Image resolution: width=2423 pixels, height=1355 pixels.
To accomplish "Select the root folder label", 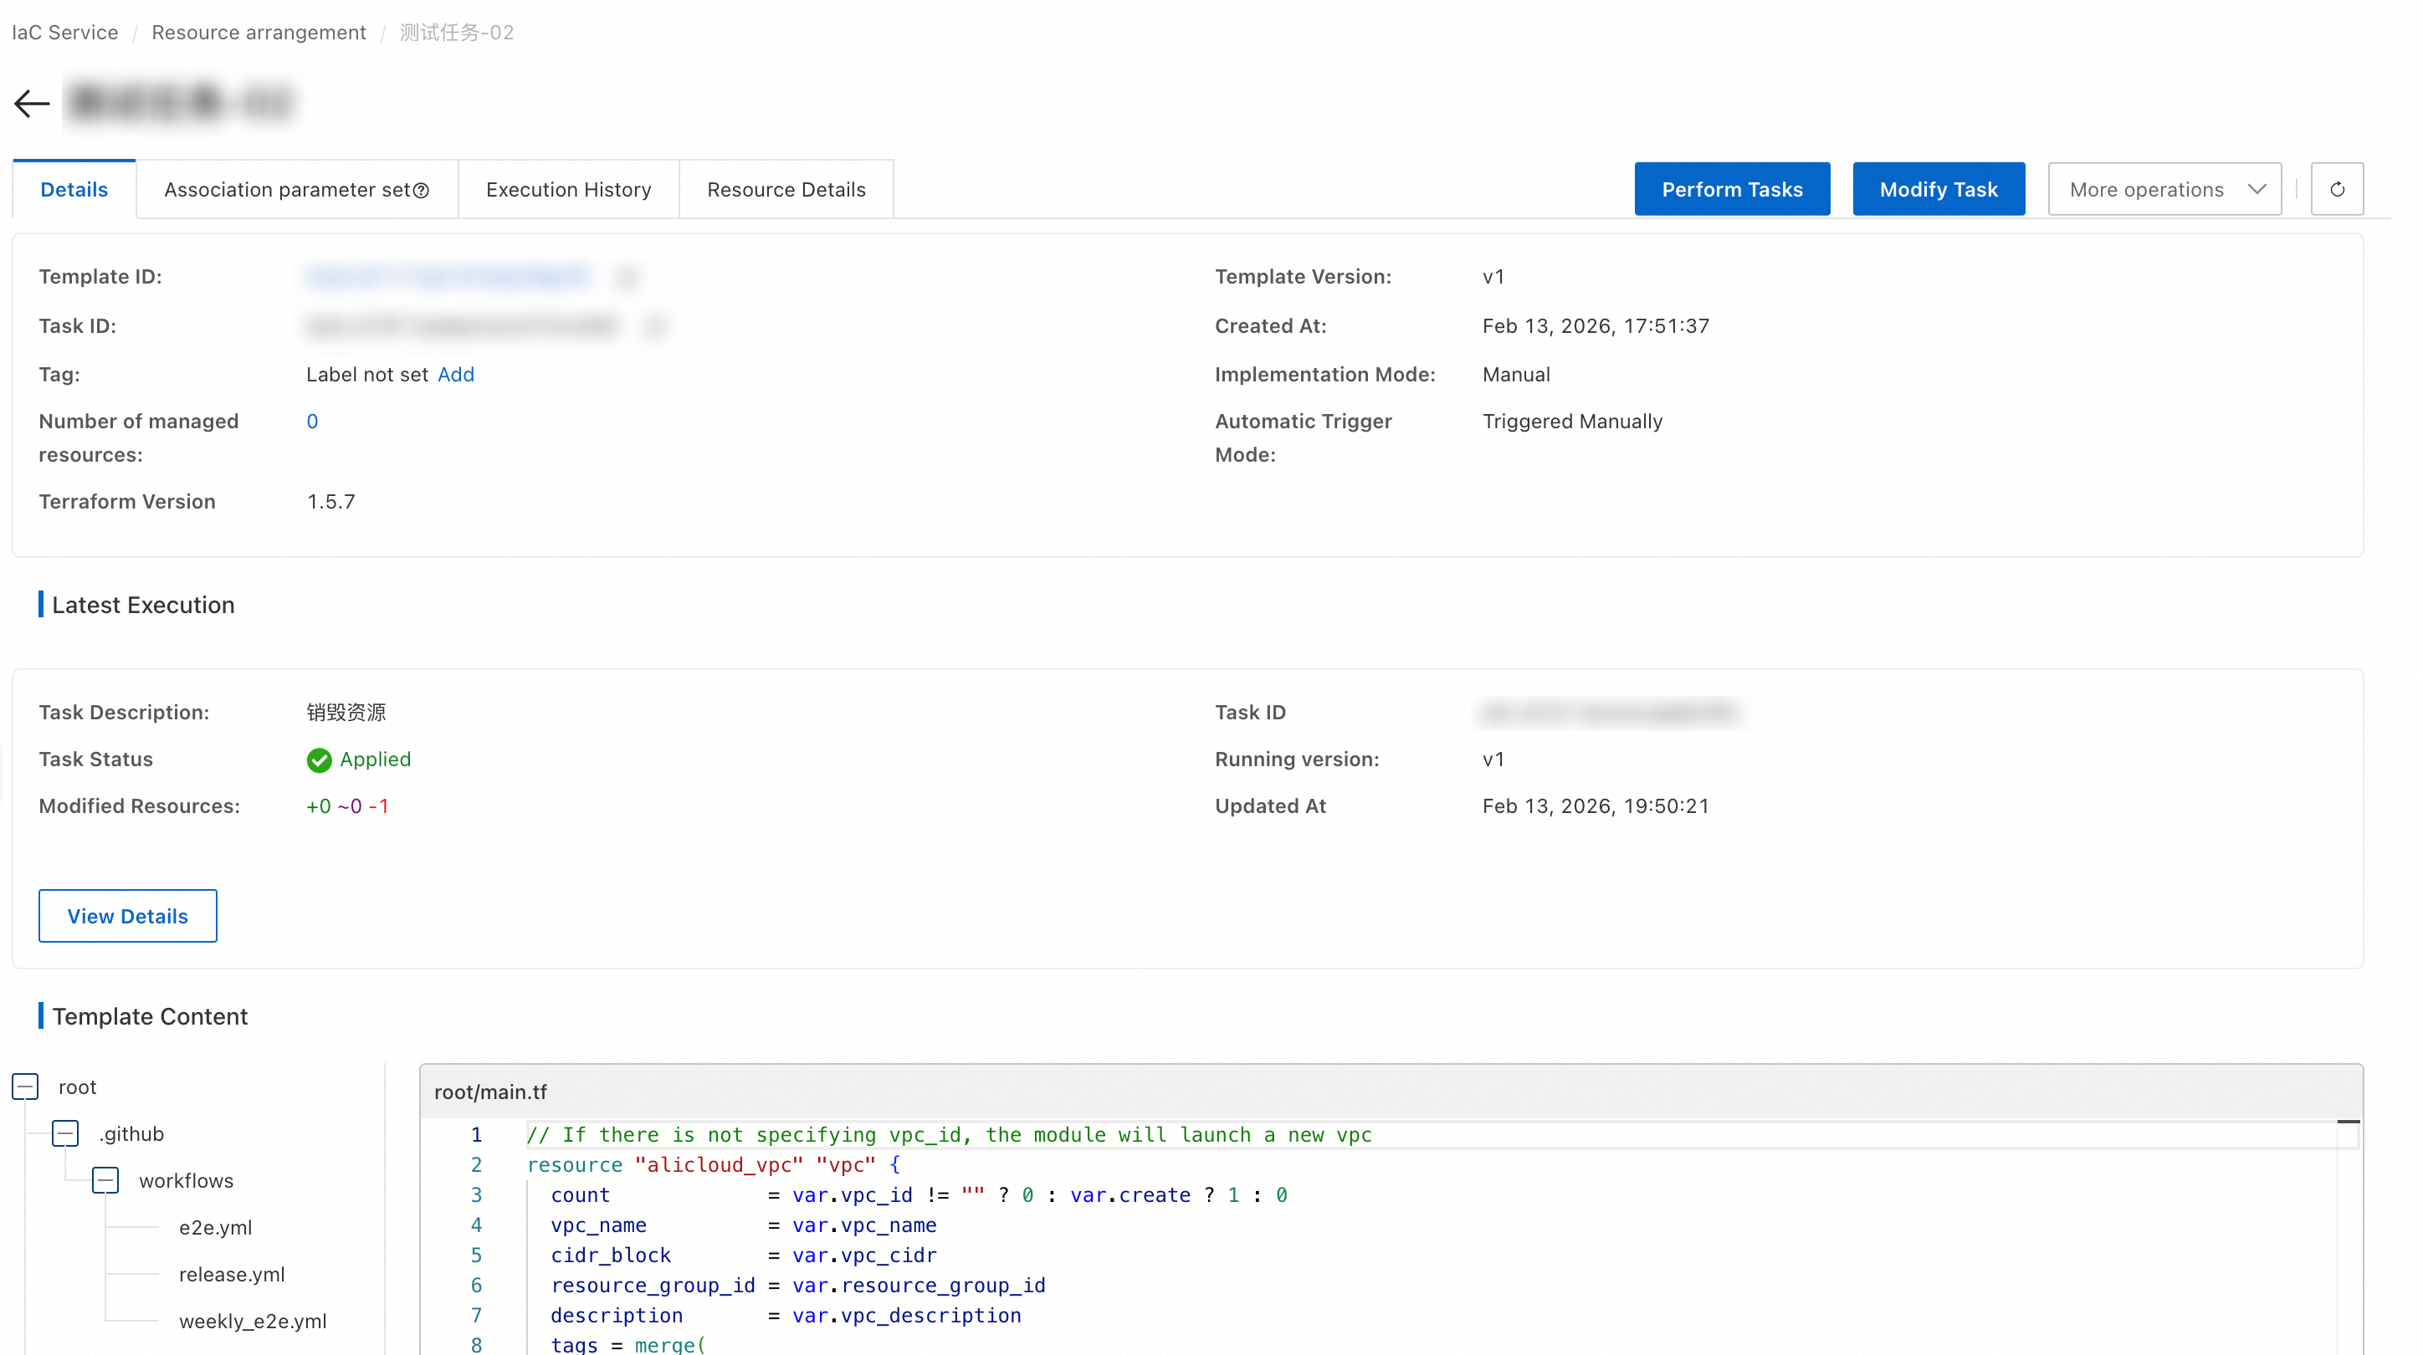I will point(77,1087).
